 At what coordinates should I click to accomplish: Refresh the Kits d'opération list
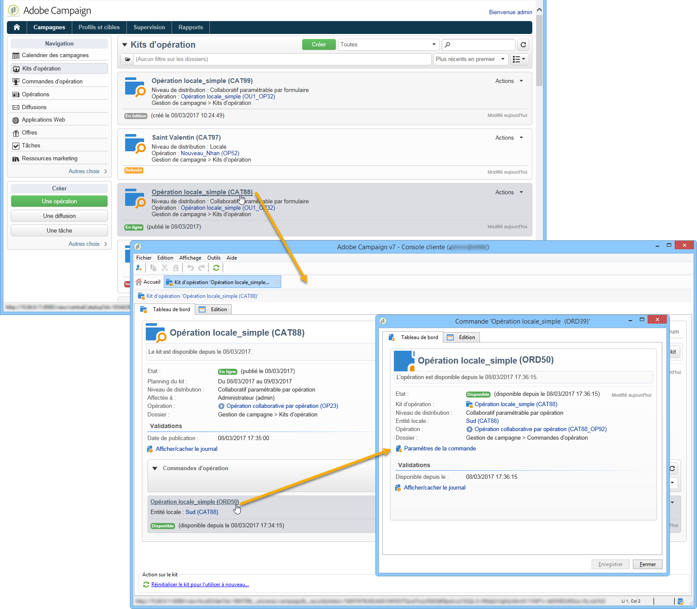pos(523,45)
